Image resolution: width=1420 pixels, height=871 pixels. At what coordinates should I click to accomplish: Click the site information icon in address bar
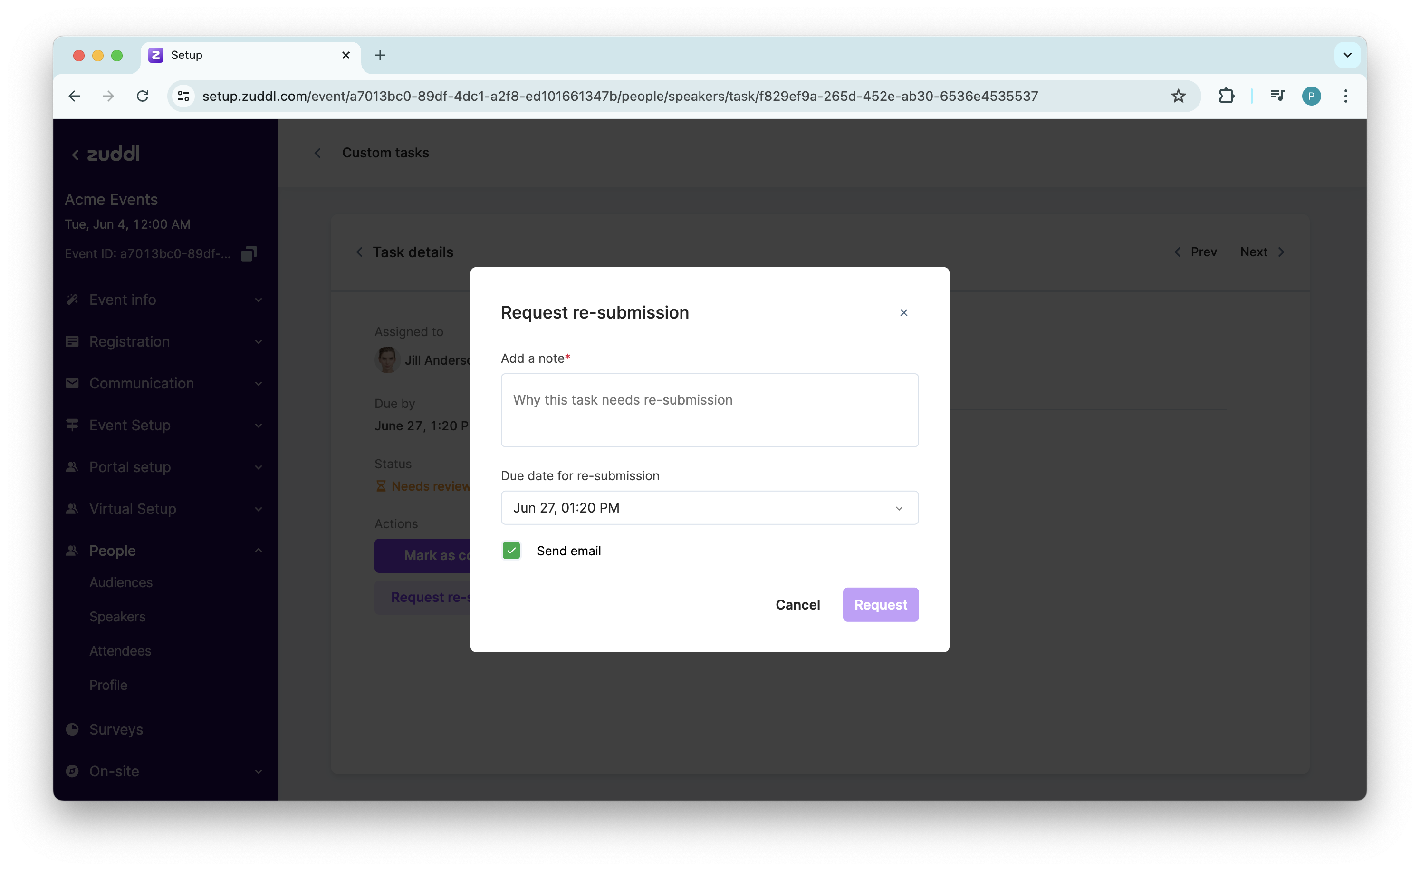(x=183, y=96)
